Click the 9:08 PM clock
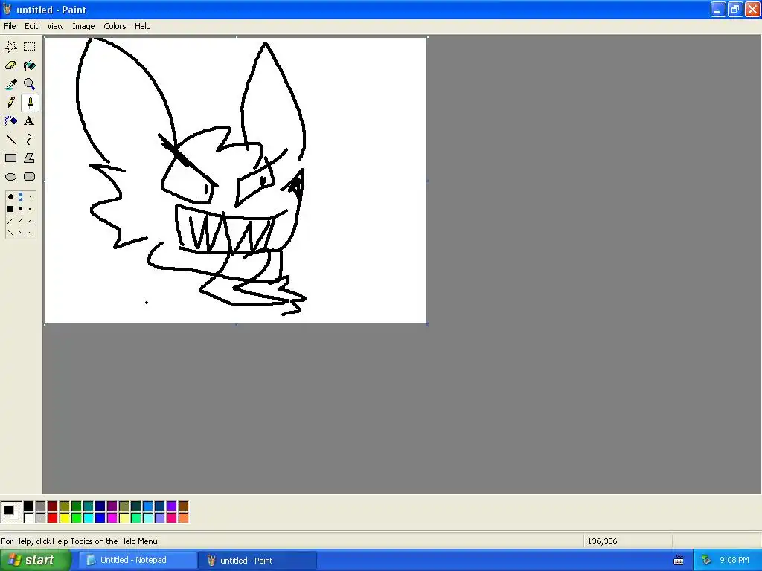This screenshot has width=762, height=571. pyautogui.click(x=734, y=561)
